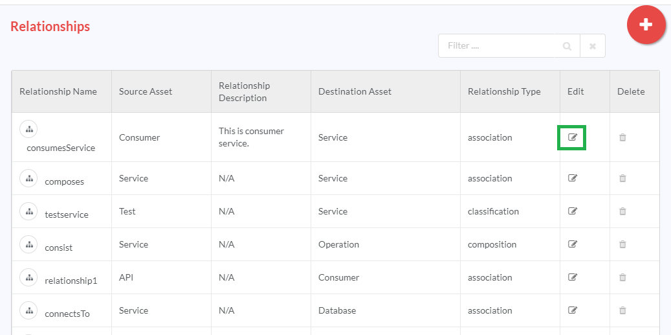Delete the composes relationship
The width and height of the screenshot is (671, 335).
[x=622, y=178]
